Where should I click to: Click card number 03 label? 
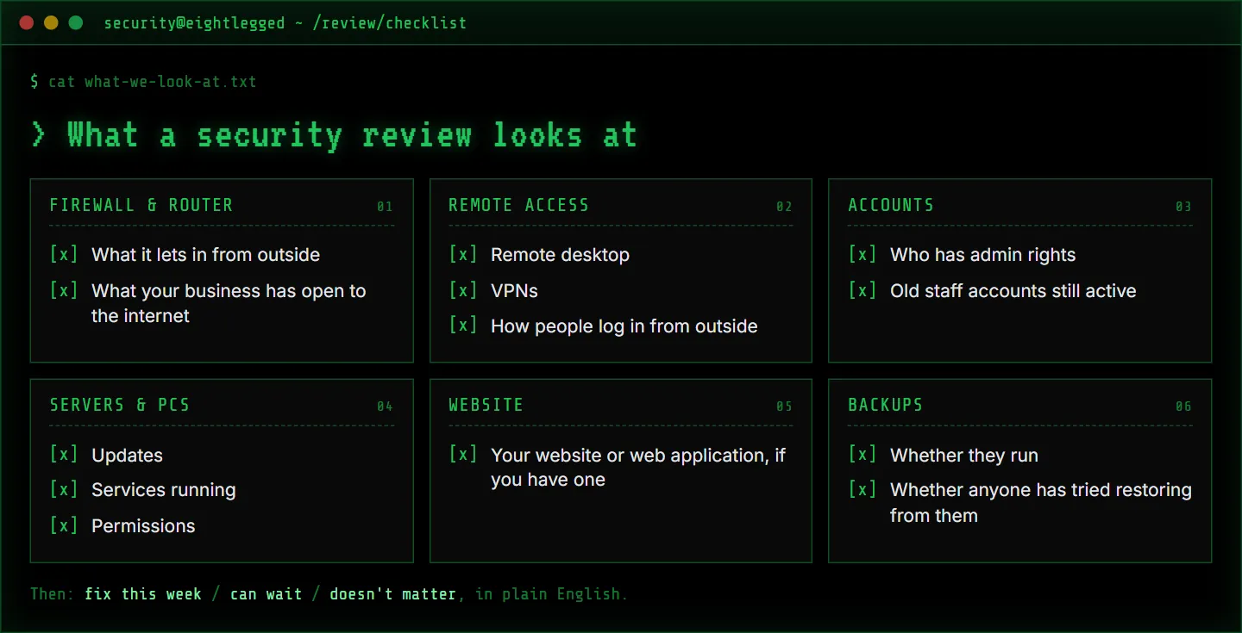coord(1183,207)
